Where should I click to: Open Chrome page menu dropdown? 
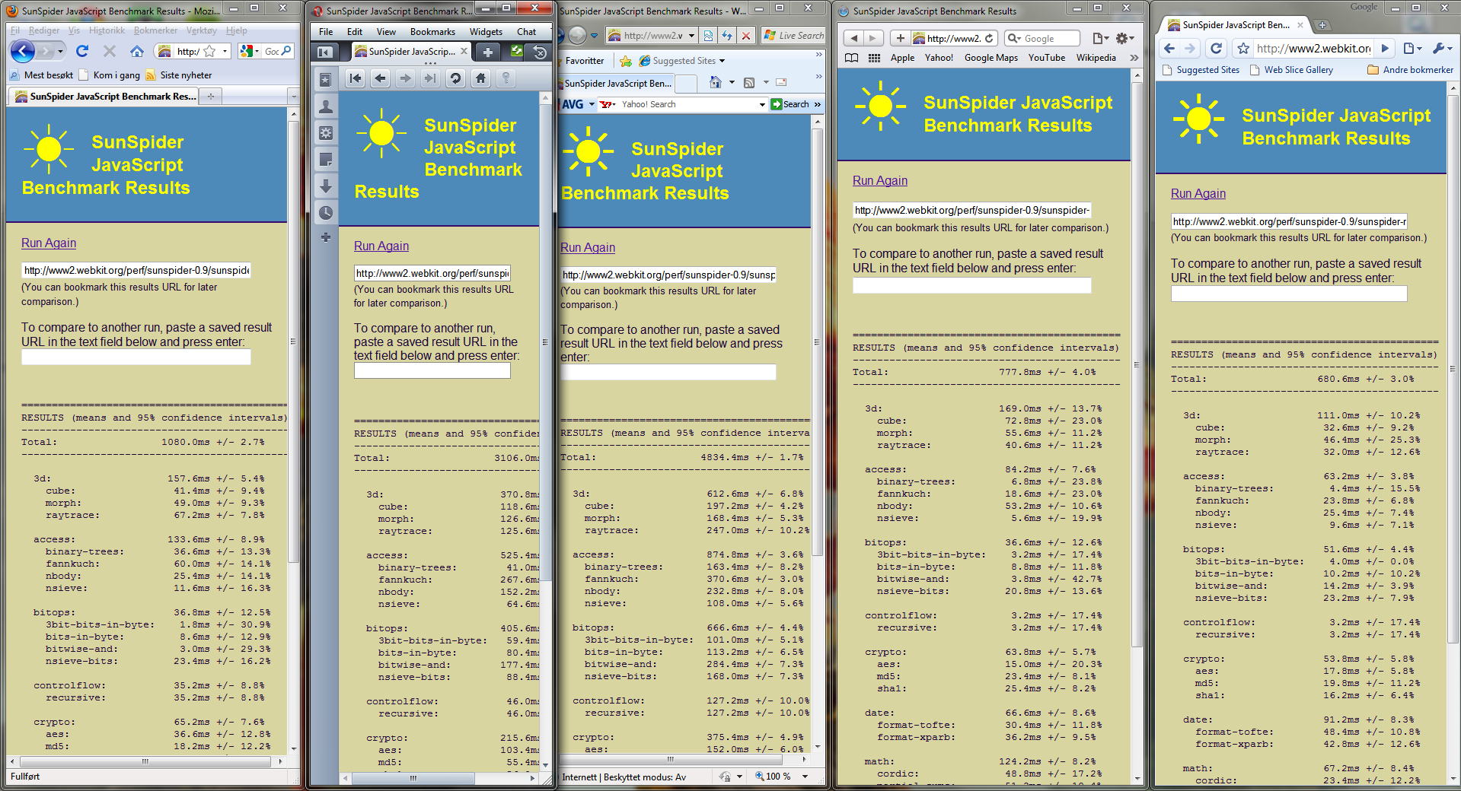[x=1412, y=48]
